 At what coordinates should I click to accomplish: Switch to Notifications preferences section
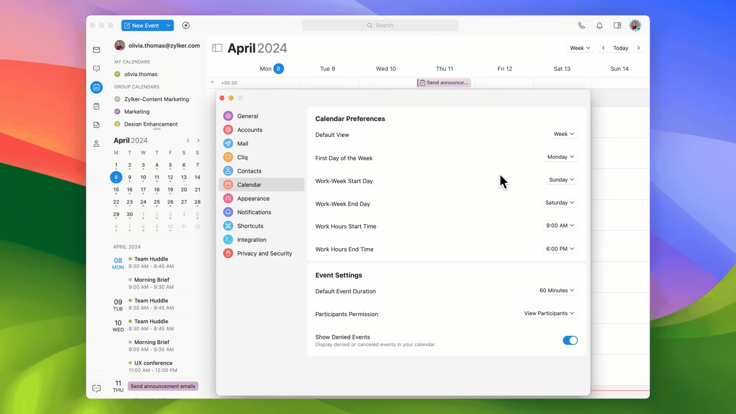point(254,212)
